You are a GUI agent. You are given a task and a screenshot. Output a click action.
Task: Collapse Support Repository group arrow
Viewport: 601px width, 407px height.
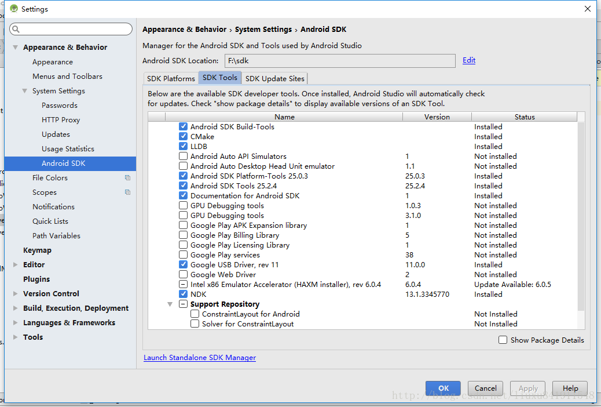[170, 304]
